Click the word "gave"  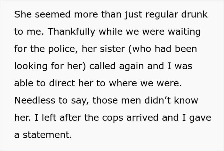point(200,118)
